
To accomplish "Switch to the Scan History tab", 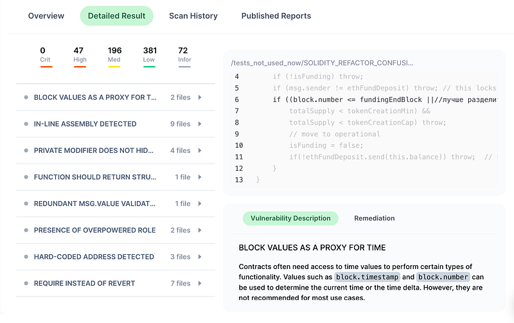I will coord(193,16).
